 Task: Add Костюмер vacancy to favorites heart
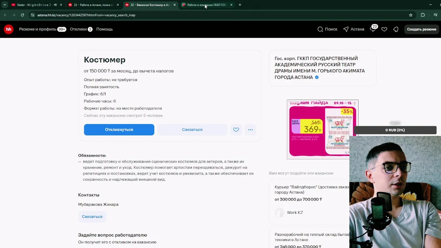(x=236, y=130)
